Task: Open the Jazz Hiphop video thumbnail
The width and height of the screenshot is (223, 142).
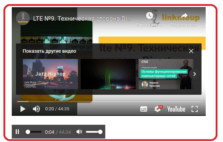Action: click(50, 74)
